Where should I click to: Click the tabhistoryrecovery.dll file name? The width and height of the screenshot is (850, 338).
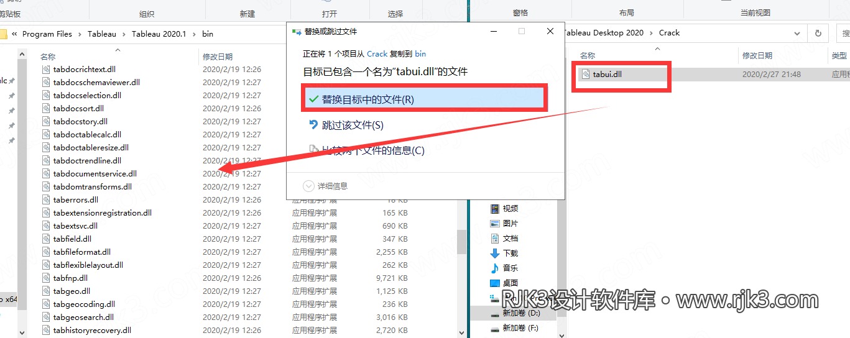click(92, 331)
